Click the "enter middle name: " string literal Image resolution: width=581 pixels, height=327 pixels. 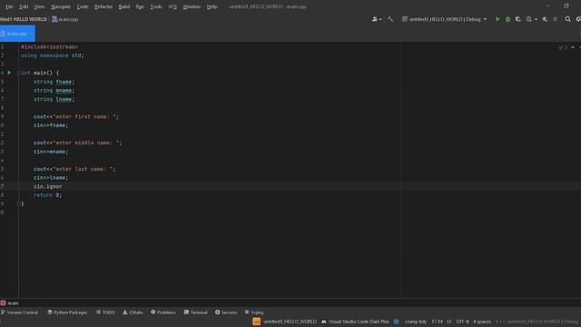[x=86, y=143]
